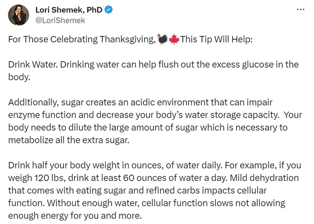Image resolution: width=314 pixels, height=224 pixels.
Task: Click the line starting 'that comes with eating sugar'
Action: pos(138,191)
